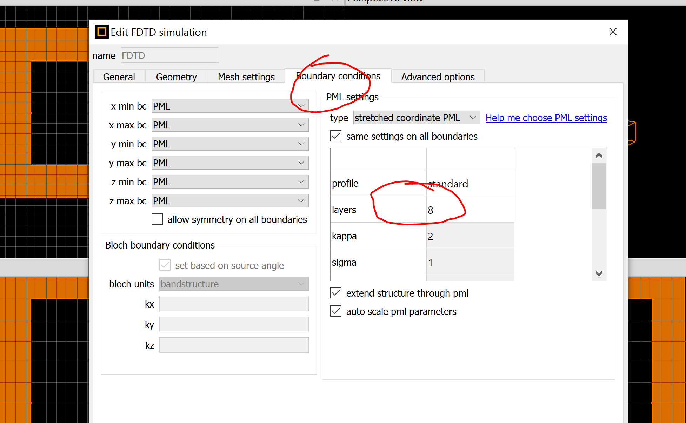Enable allow symmetry on all boundaries

point(157,219)
